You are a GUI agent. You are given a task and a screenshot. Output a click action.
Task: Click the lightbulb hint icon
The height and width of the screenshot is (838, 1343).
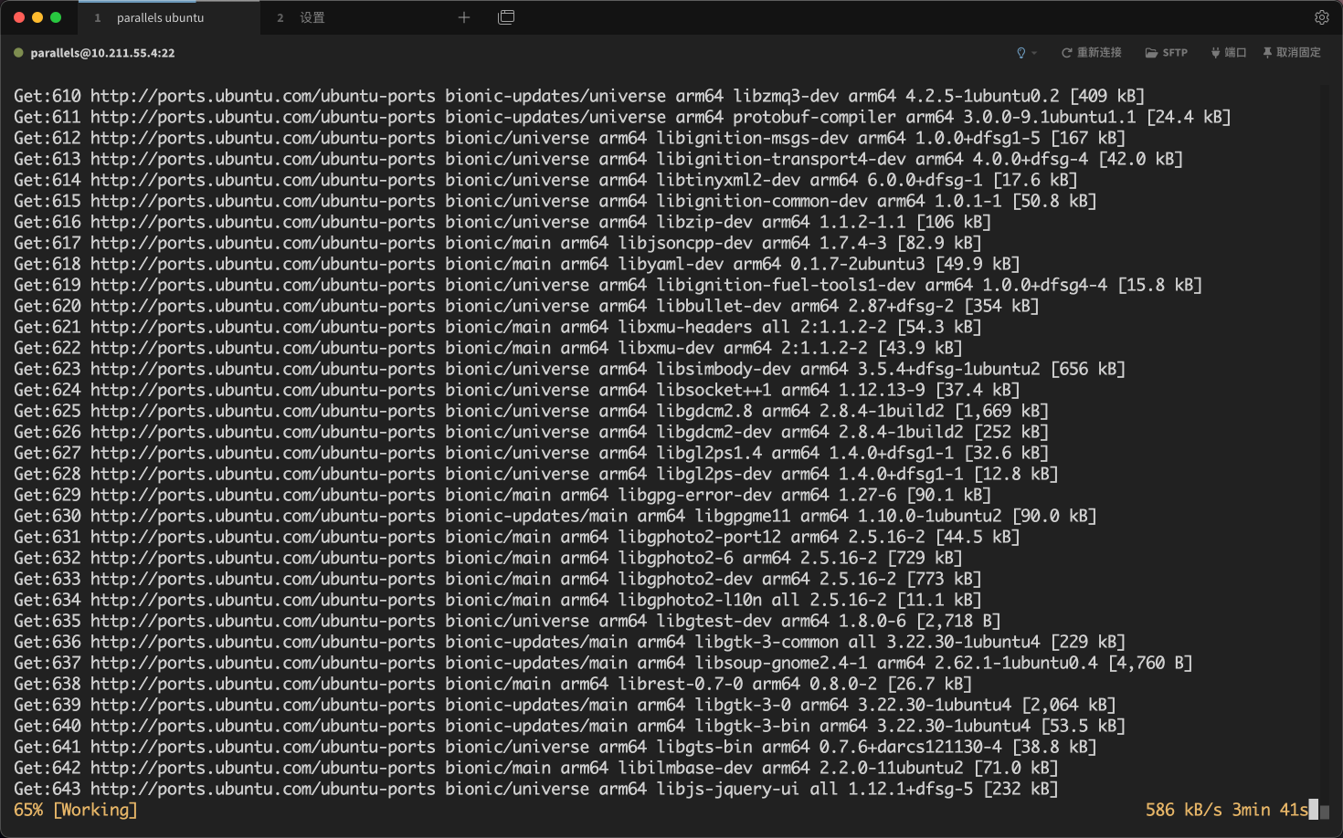click(1021, 53)
